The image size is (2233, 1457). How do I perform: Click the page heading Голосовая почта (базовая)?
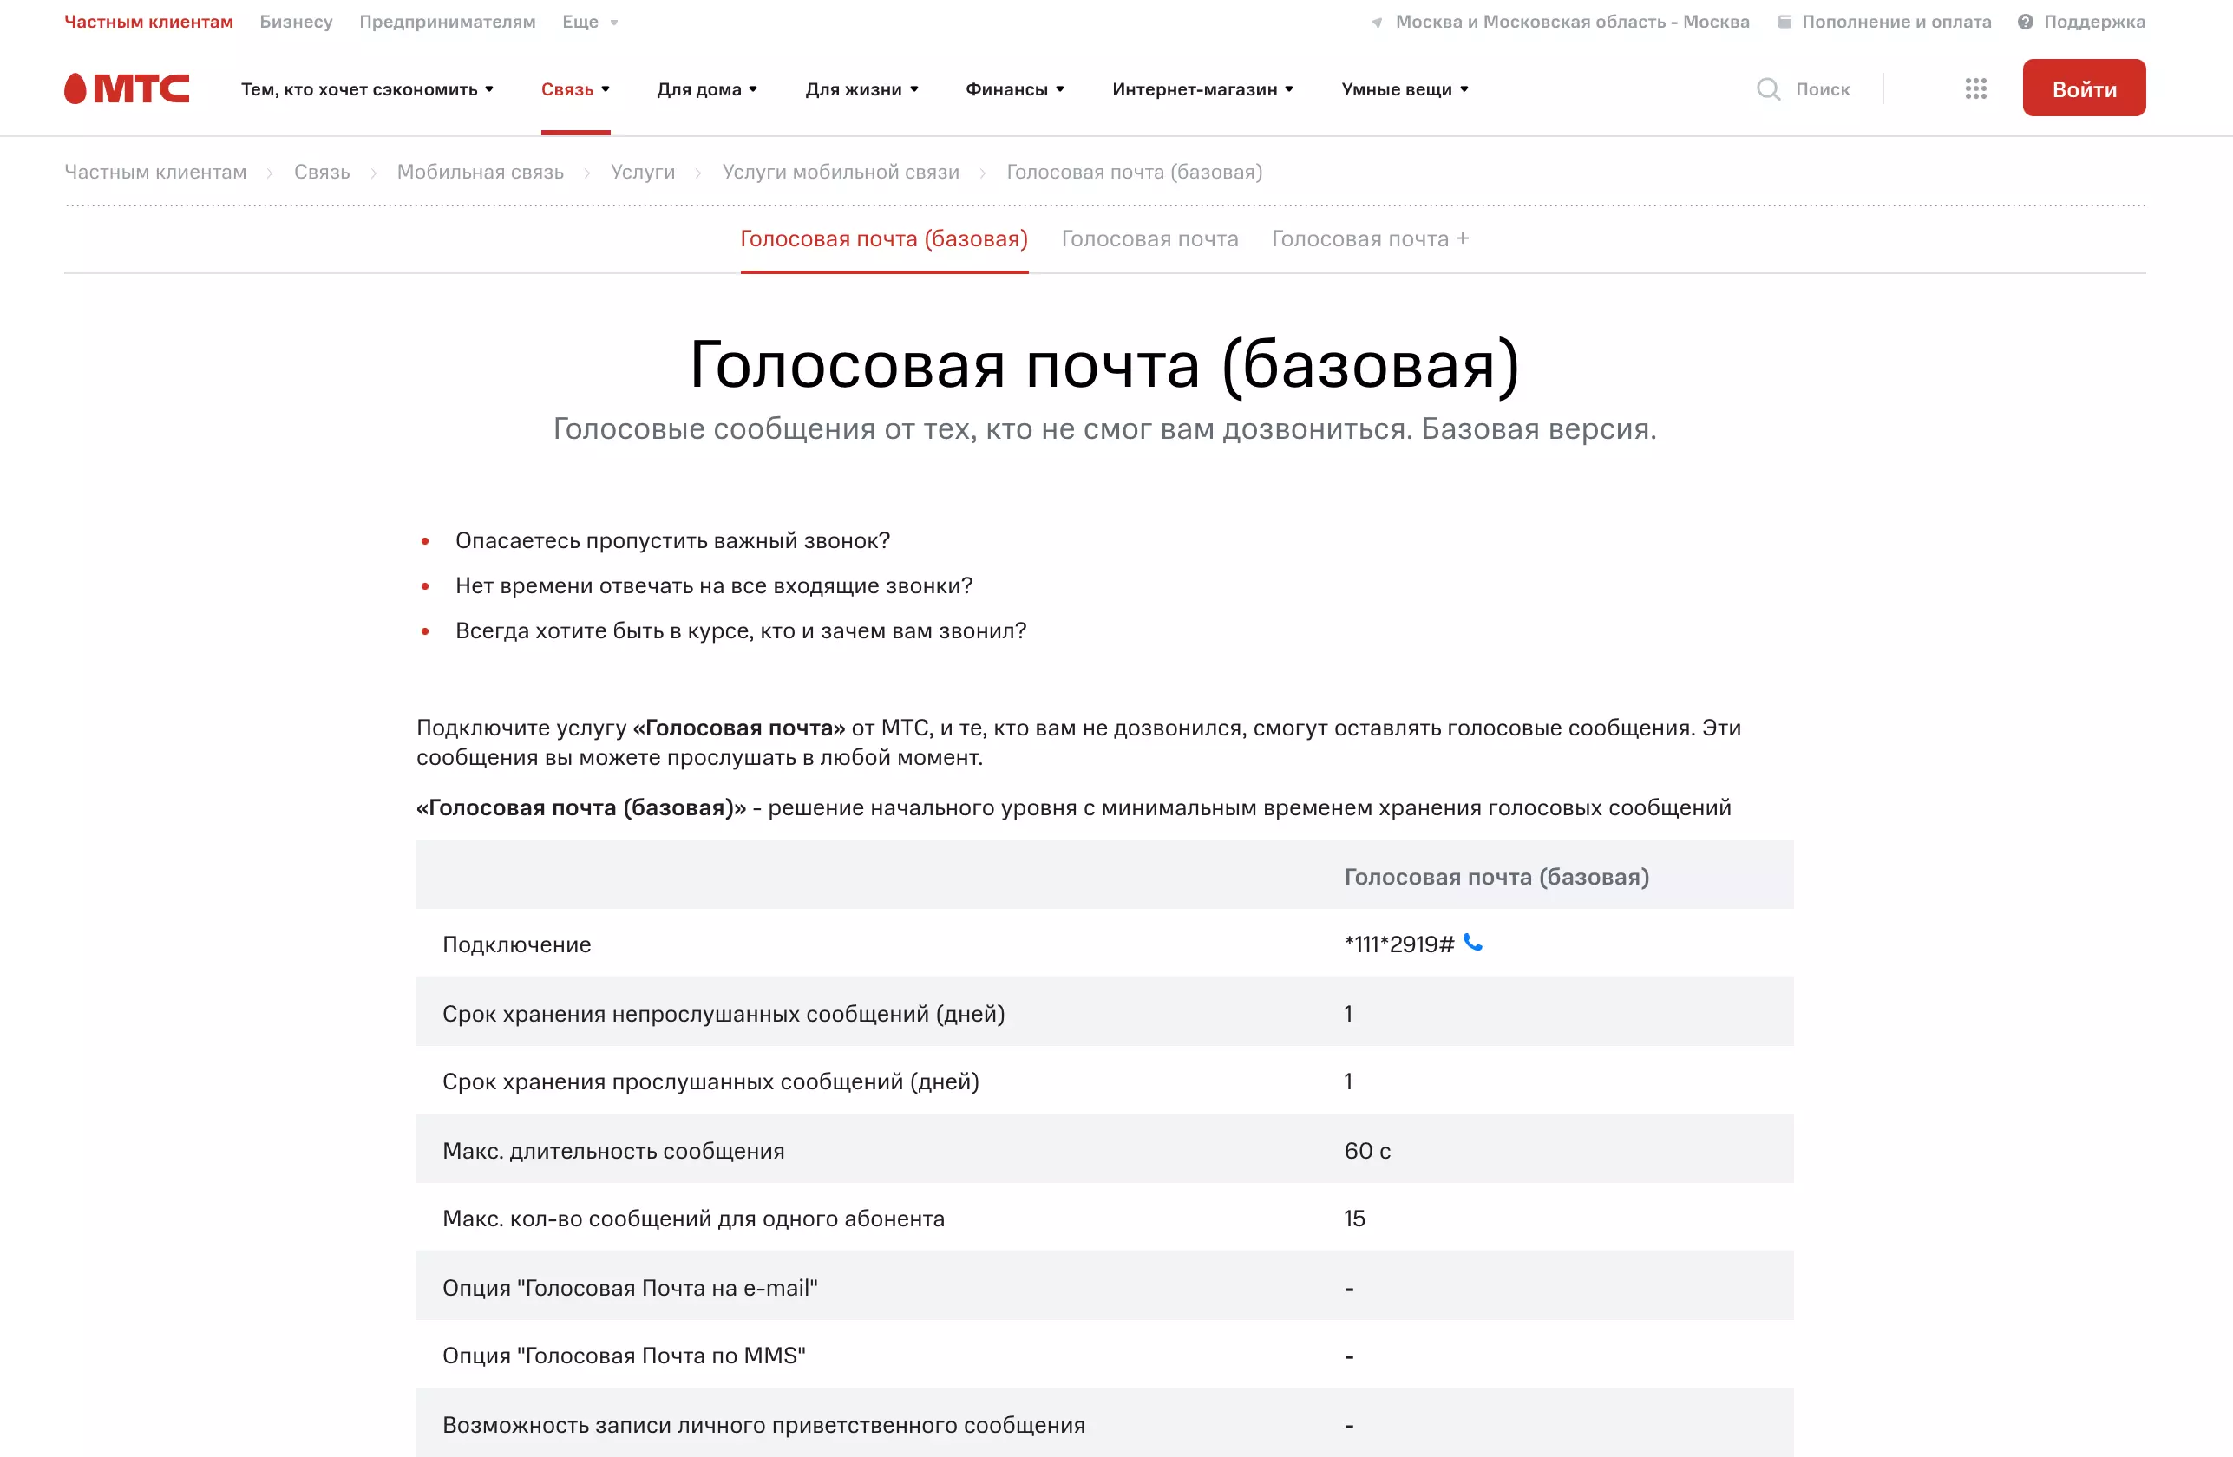point(1104,364)
